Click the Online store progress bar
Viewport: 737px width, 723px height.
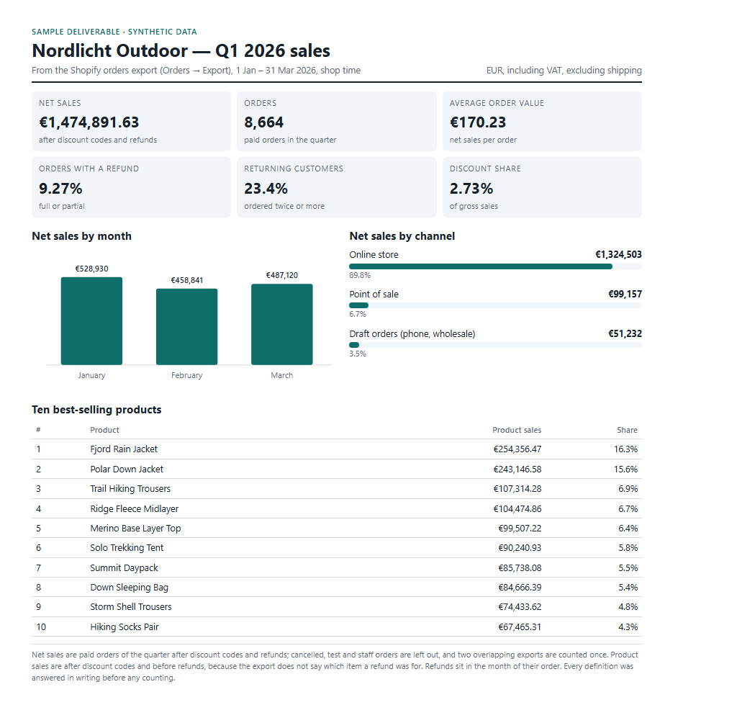click(x=495, y=266)
